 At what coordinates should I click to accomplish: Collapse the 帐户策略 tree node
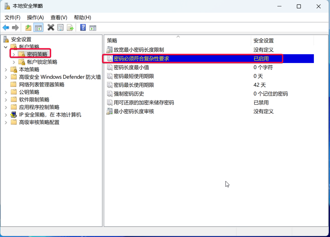[6, 47]
